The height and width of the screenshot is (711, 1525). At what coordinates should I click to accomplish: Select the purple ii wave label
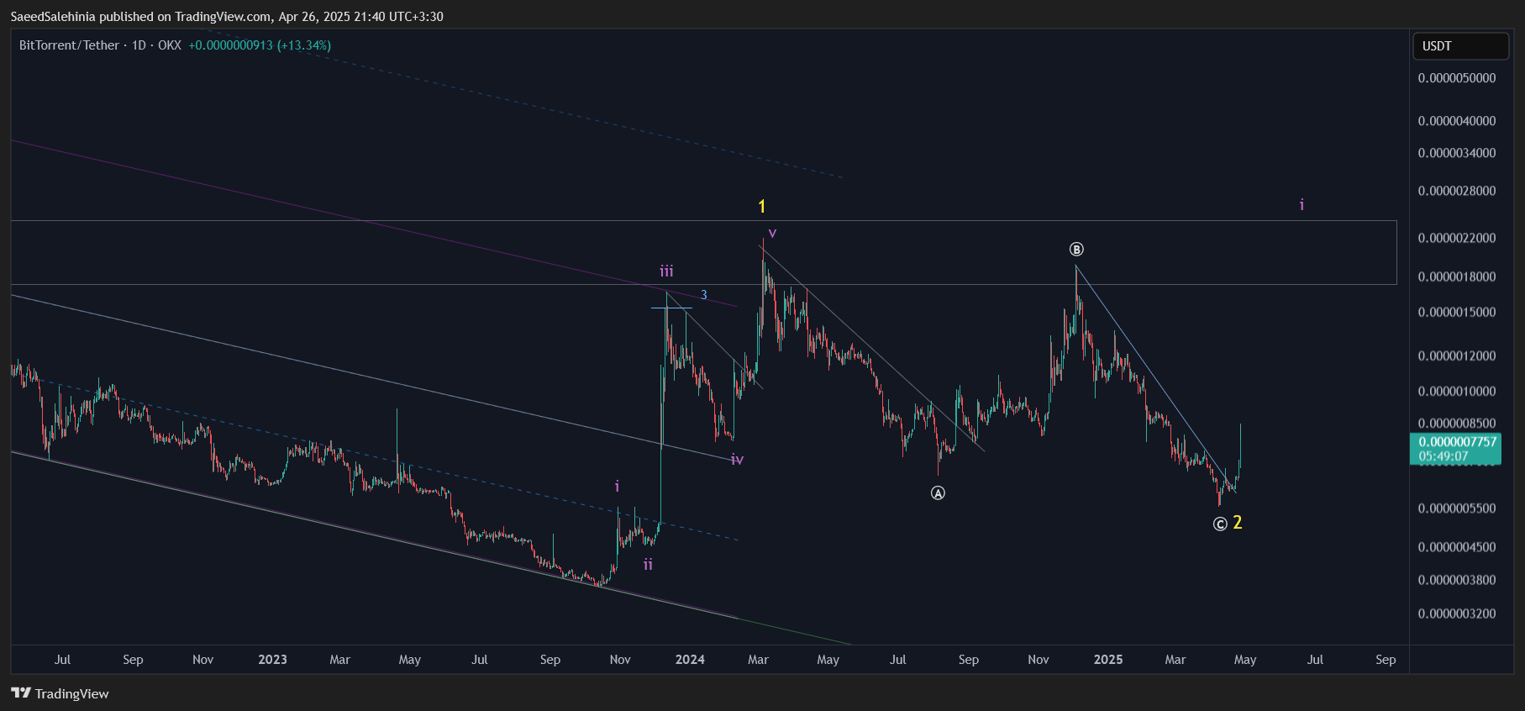tap(648, 565)
